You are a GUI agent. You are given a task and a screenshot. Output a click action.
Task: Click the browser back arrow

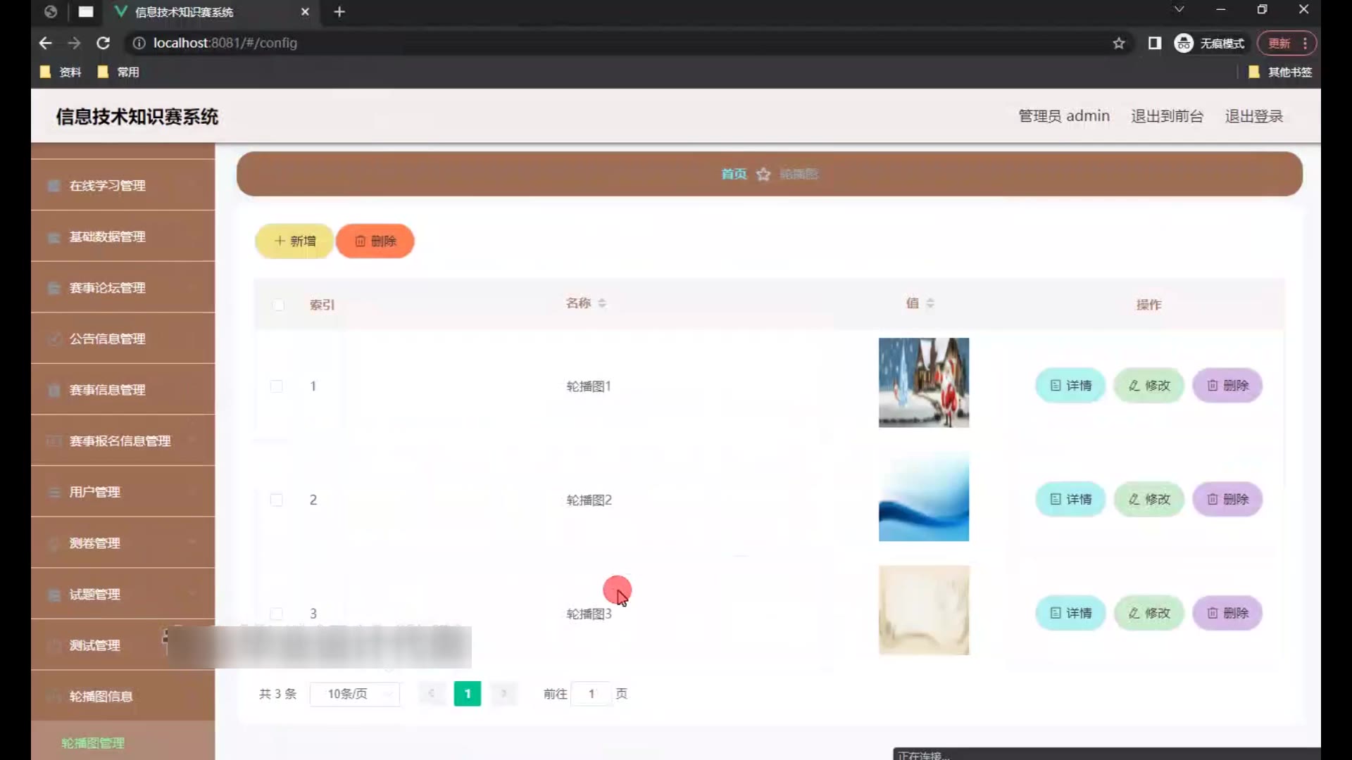coord(46,43)
